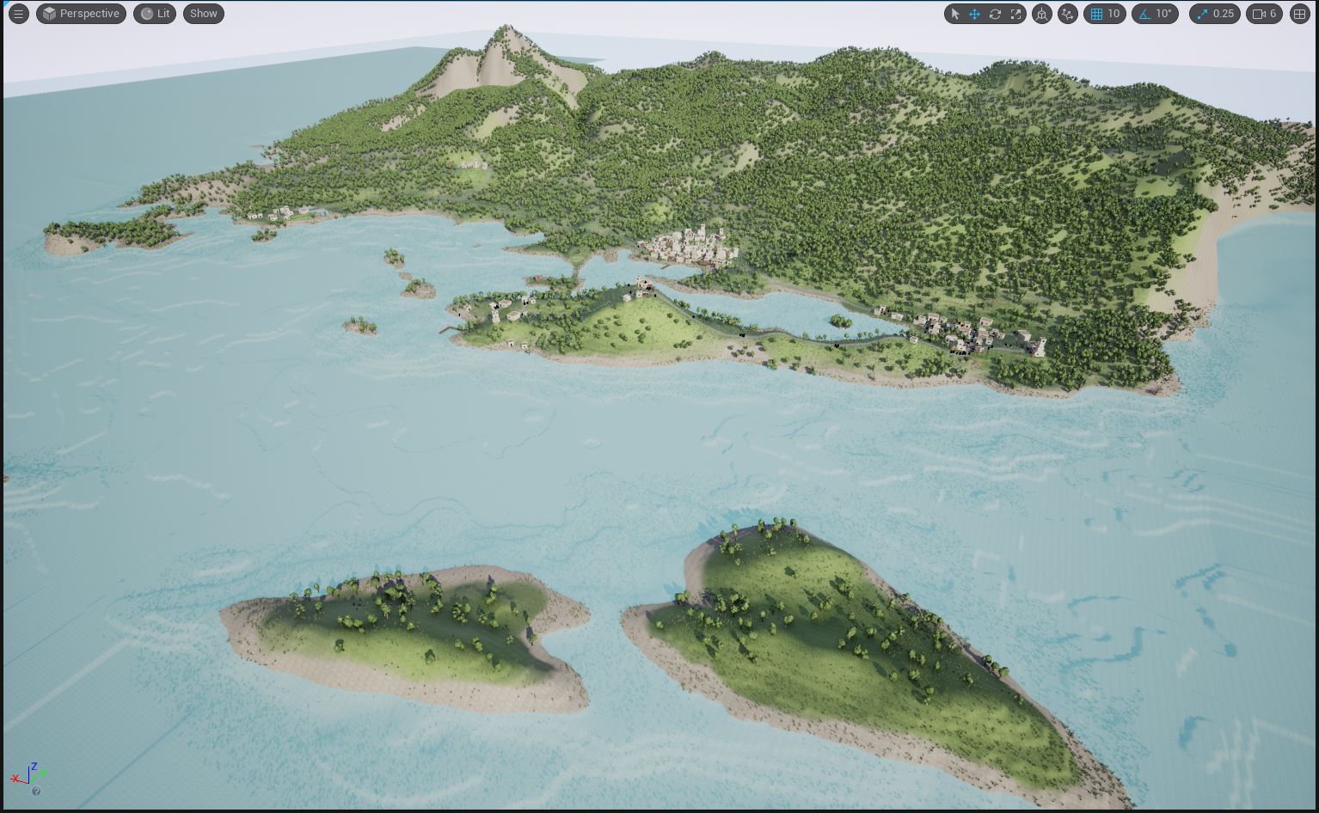
Task: Click the XYZ axis orientation gizmo
Action: [28, 773]
